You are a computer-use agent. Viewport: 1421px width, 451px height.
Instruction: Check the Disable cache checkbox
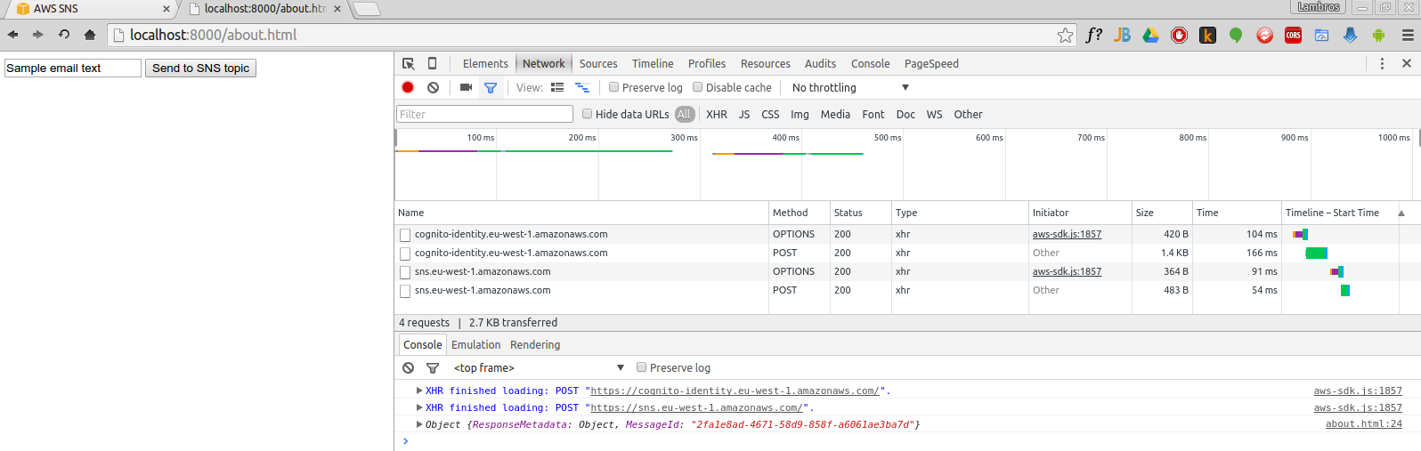tap(698, 87)
